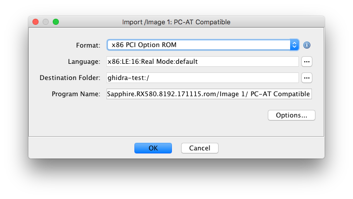The height and width of the screenshot is (199, 353).
Task: Select the x86 PCI Option ROM combo box
Action: 203,45
